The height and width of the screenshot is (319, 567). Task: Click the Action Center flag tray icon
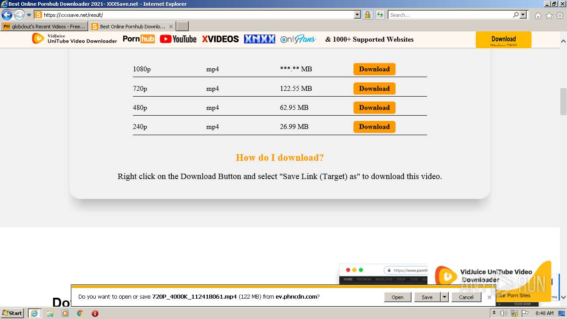click(x=525, y=313)
